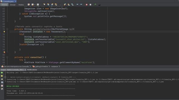Re-run build with green double arrow

(x=2, y=73)
